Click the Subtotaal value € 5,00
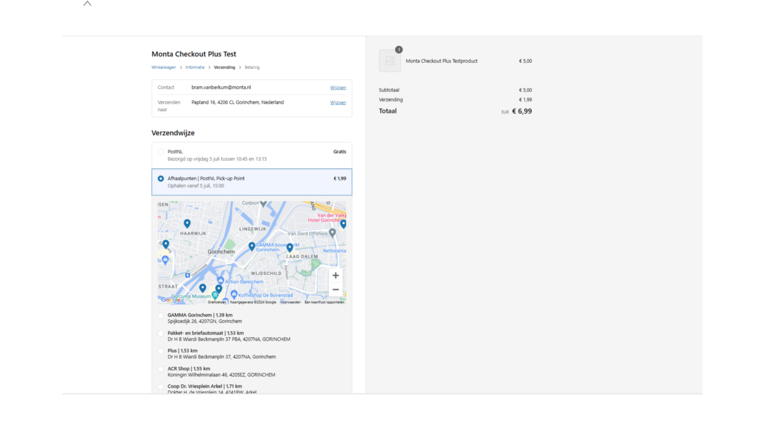Screen dimensions: 765x430 click(525, 90)
